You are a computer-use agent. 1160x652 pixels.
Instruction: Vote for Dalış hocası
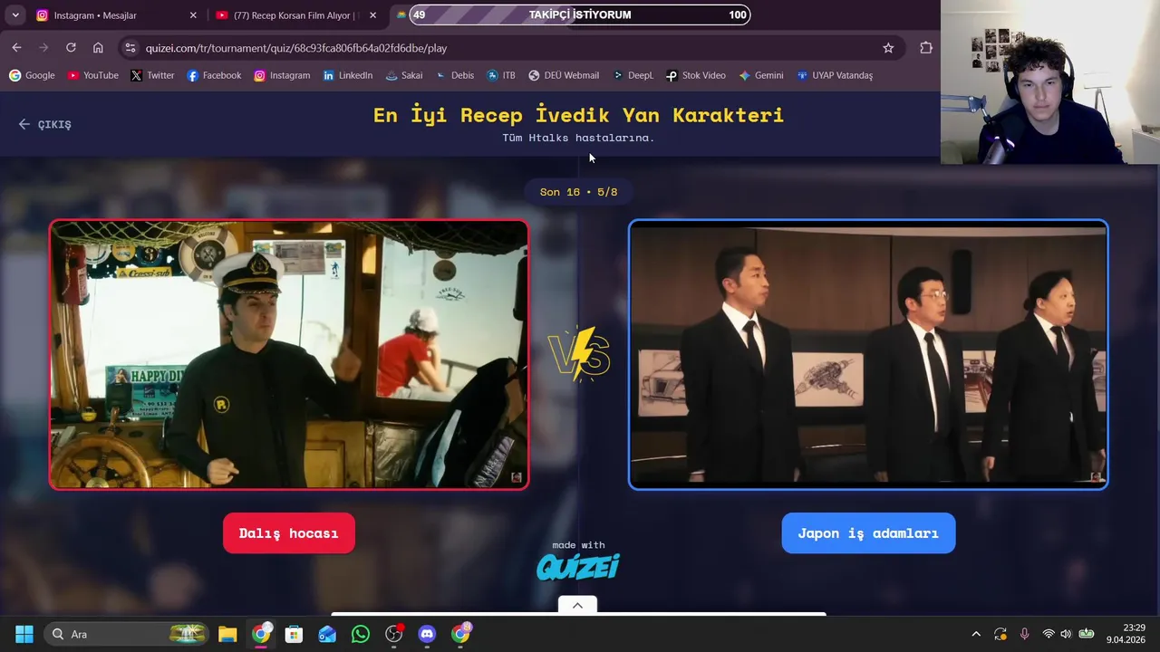(289, 533)
